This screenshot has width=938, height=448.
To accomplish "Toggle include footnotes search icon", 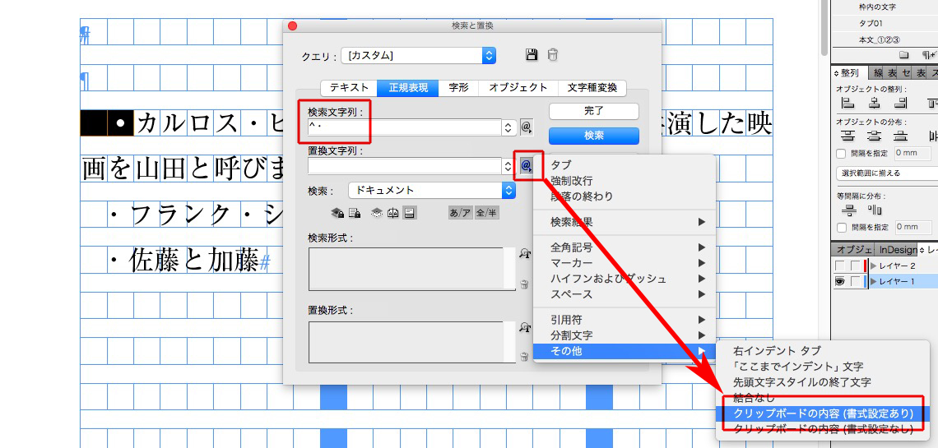I will click(409, 213).
